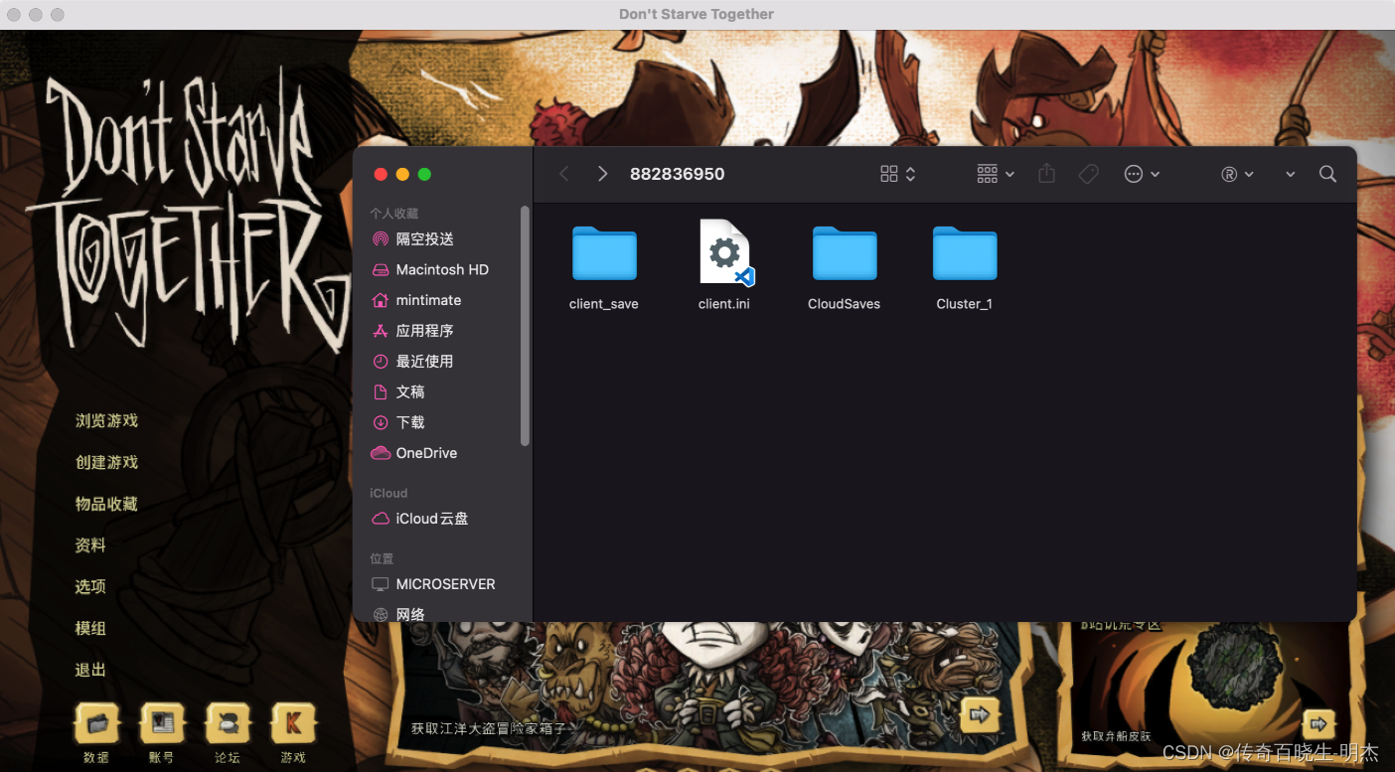The height and width of the screenshot is (772, 1395).
Task: Open the client_save folder
Action: coord(604,253)
